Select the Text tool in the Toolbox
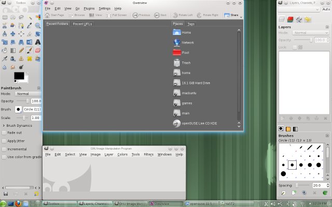The height and width of the screenshot is (207, 332). (x=38, y=42)
